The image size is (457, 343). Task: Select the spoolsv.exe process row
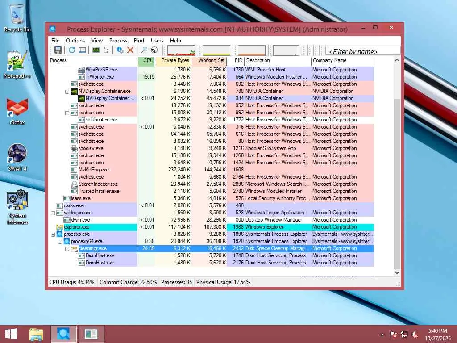point(211,148)
